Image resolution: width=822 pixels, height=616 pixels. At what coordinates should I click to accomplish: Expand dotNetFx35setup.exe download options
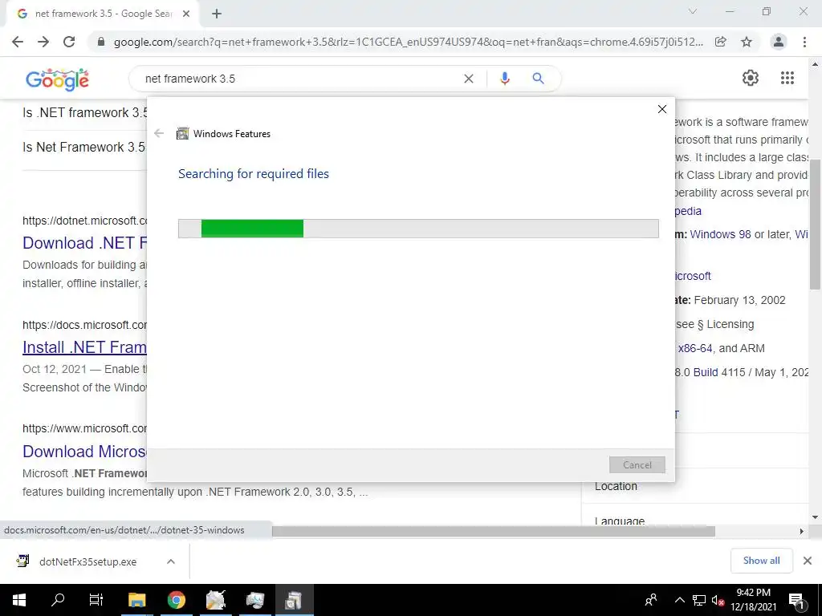pos(171,561)
